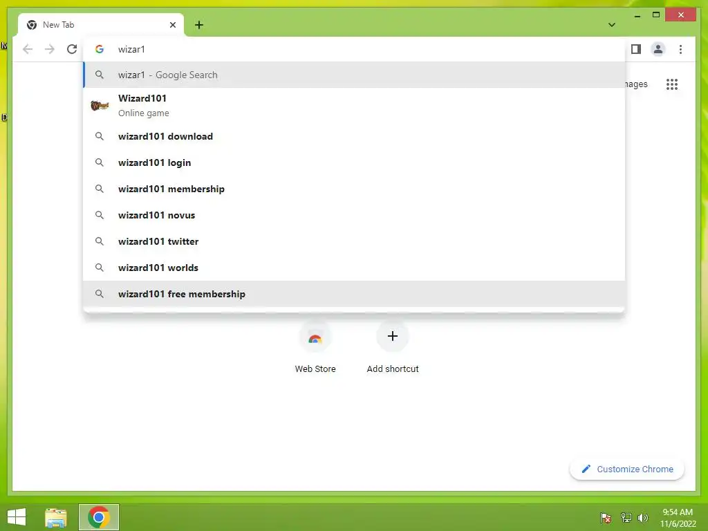The width and height of the screenshot is (708, 531).
Task: Open the Images link
Action: click(x=636, y=84)
